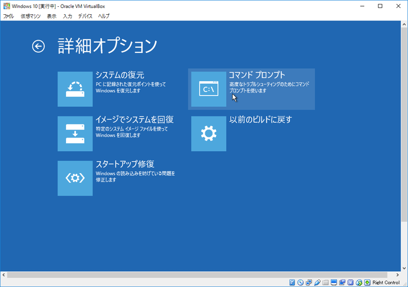Click the horizontal scrollbar right arrow

(x=397, y=274)
